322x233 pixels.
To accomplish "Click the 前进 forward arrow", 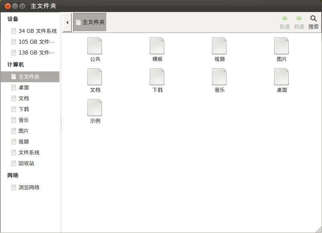I will 299,18.
